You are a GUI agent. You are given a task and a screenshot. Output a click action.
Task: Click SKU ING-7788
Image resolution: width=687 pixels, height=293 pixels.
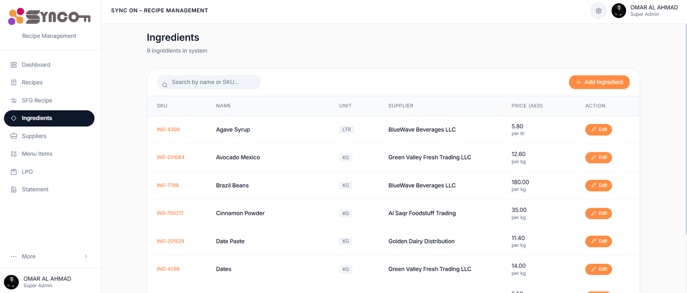[167, 185]
